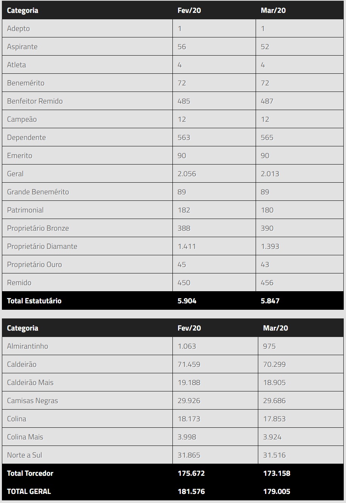Click the Total Estatutário row label
The width and height of the screenshot is (346, 503).
click(x=34, y=301)
